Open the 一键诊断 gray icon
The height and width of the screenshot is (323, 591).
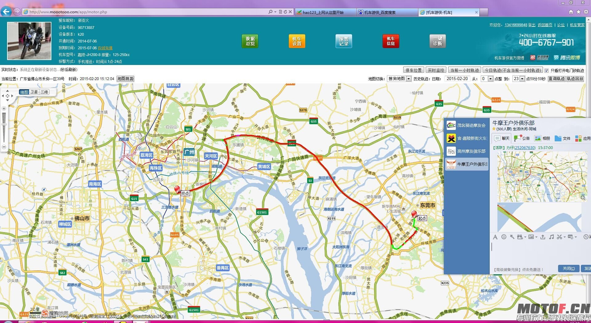pyautogui.click(x=437, y=41)
